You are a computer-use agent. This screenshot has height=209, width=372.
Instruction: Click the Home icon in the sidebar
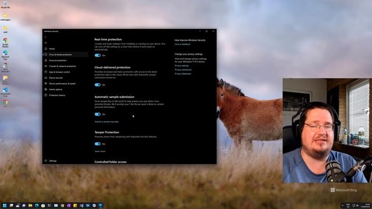click(46, 49)
